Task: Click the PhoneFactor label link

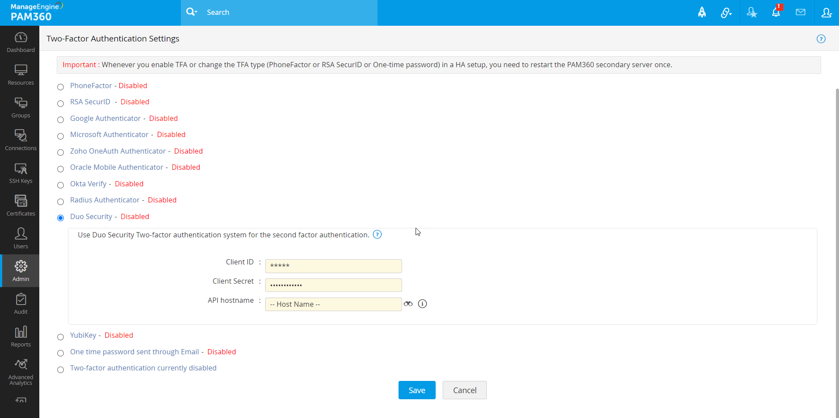Action: click(x=91, y=86)
